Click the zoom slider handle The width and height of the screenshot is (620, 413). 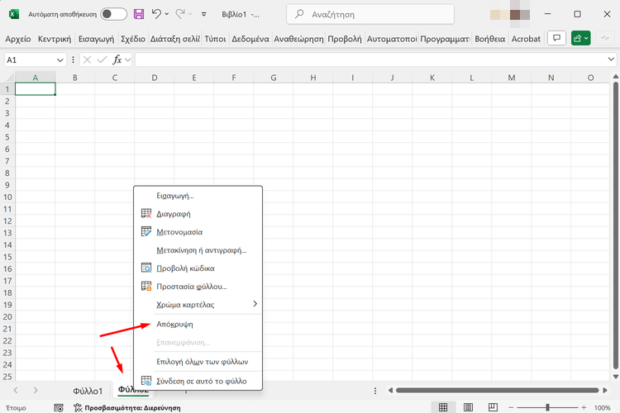coord(547,407)
